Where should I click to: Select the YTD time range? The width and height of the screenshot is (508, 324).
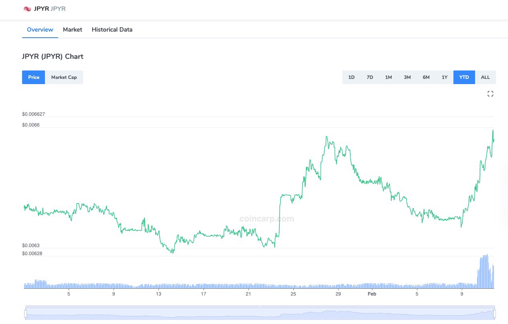click(464, 77)
